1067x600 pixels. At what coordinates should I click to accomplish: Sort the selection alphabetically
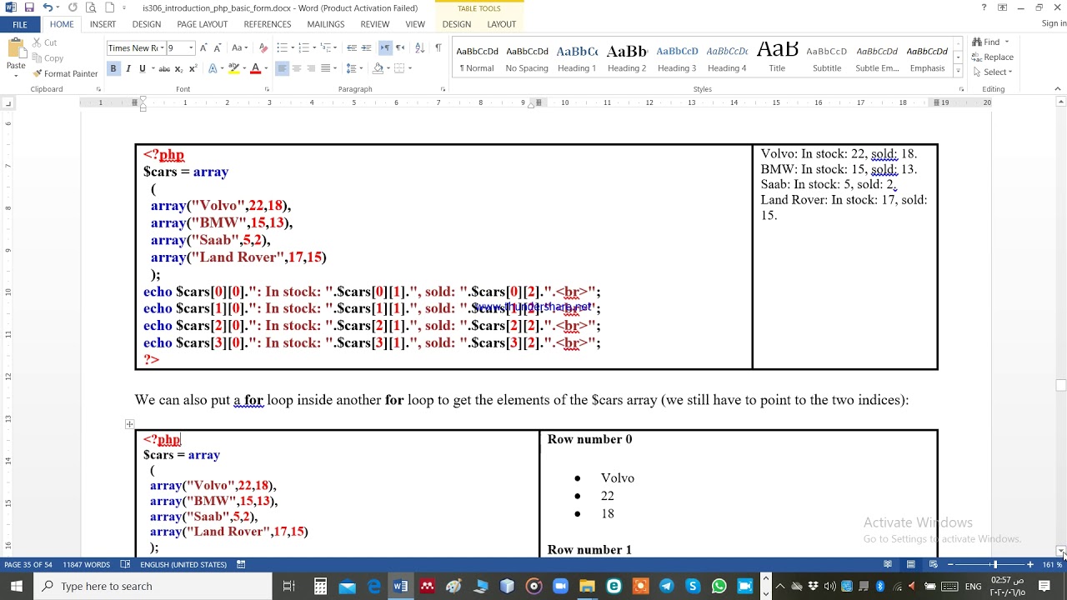[419, 48]
